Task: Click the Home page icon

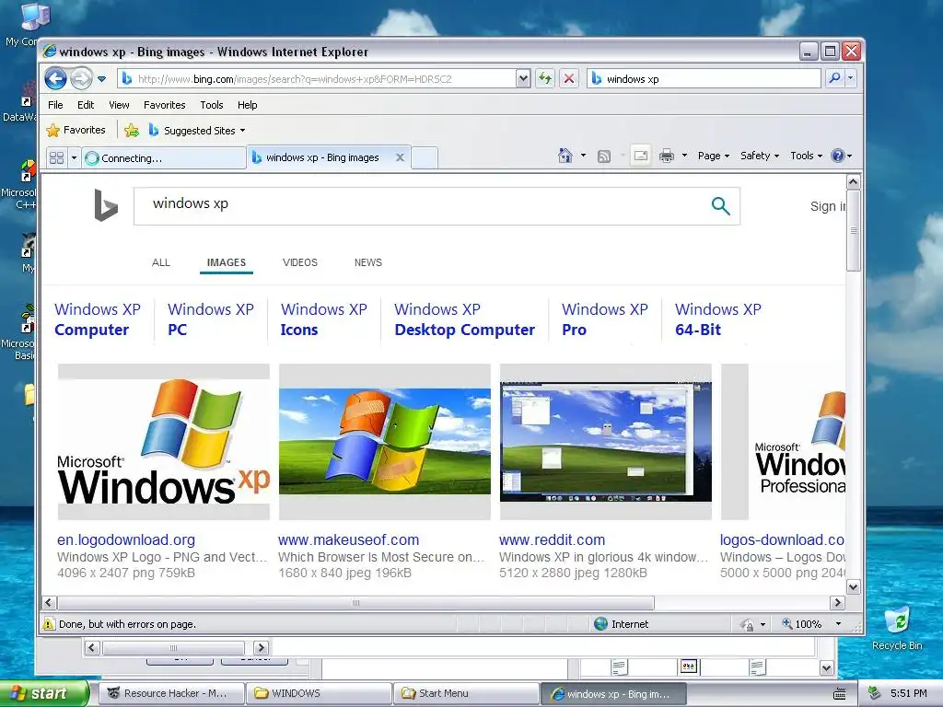Action: point(565,156)
